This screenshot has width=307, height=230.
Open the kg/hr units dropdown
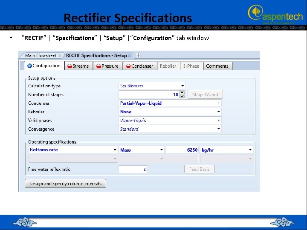coord(250,150)
